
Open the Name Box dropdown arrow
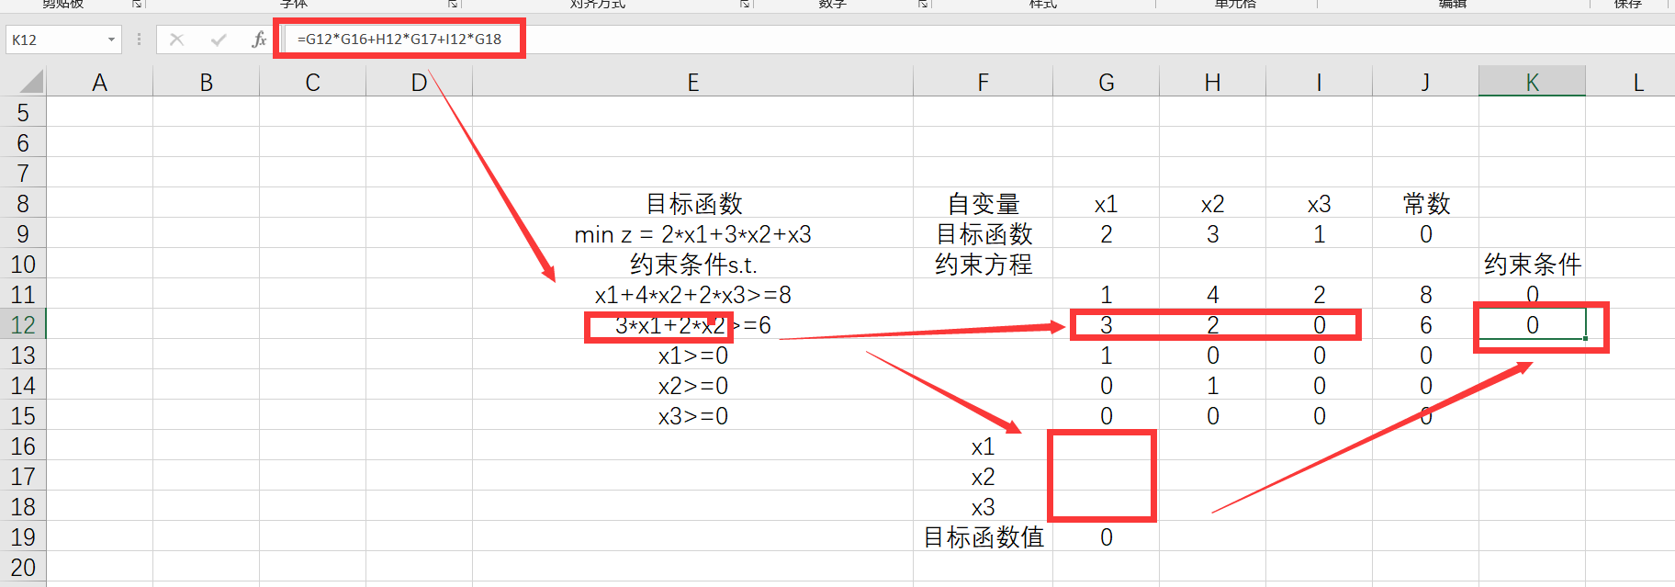click(111, 40)
